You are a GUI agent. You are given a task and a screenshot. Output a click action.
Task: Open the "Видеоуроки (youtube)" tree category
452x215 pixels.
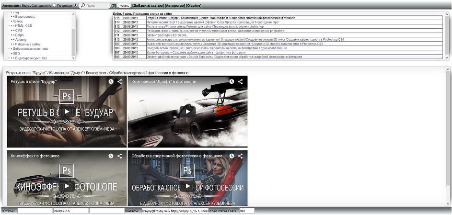tap(31, 58)
